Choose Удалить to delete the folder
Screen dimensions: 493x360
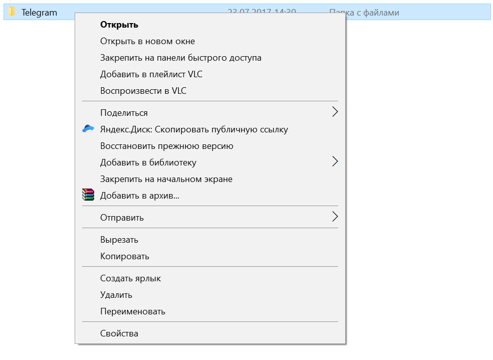pyautogui.click(x=116, y=295)
